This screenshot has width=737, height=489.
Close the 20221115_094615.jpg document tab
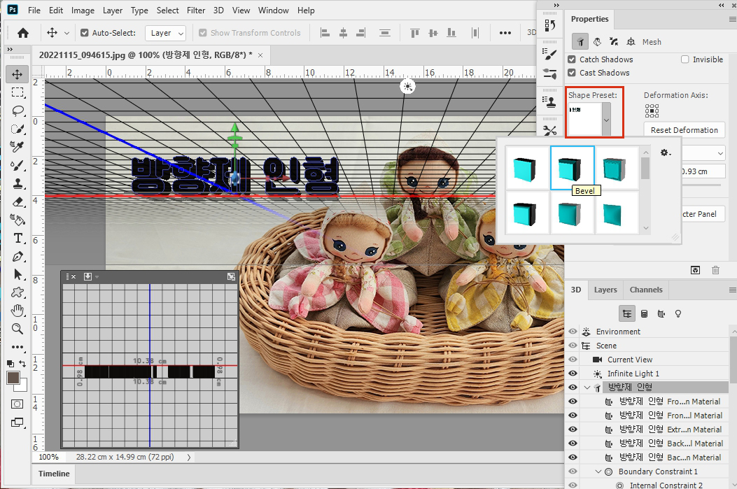click(x=260, y=55)
